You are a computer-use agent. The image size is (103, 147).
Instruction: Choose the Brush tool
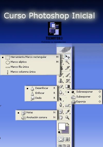(x=68, y=75)
